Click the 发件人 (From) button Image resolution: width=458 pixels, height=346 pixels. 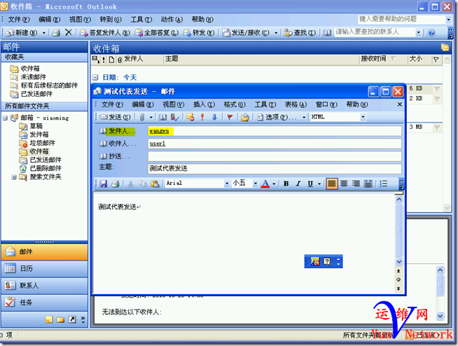[x=118, y=131]
